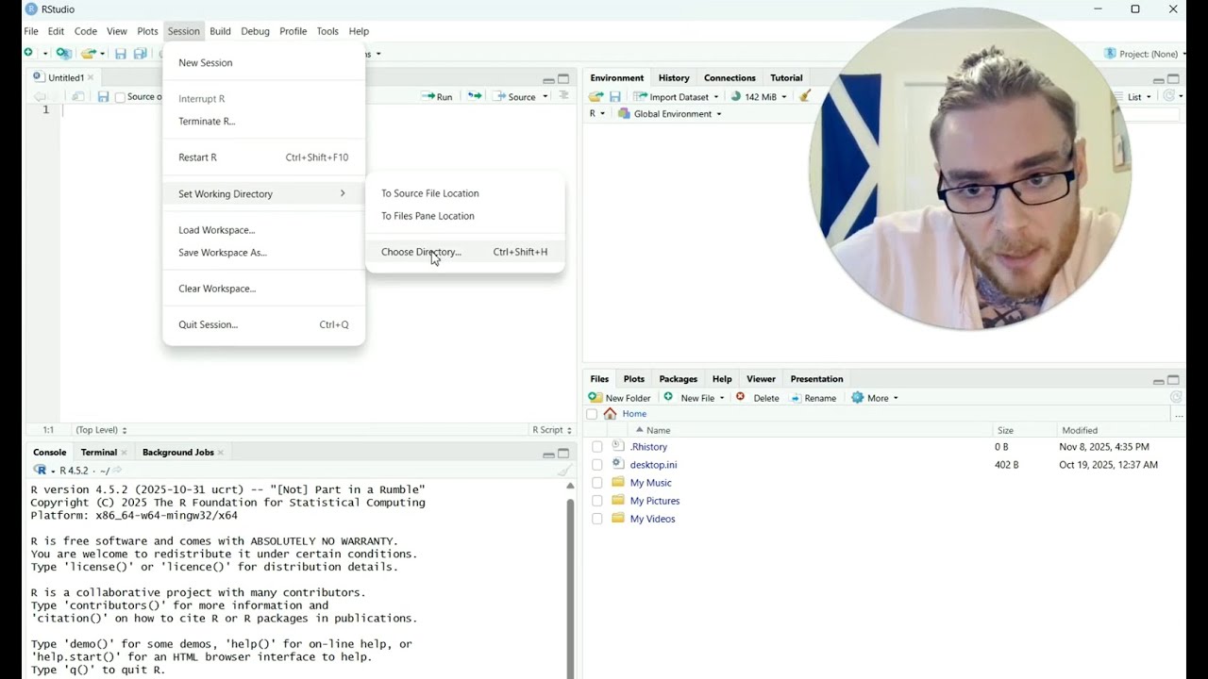Open the R Script file type dropdown
1208x679 pixels.
pyautogui.click(x=552, y=430)
